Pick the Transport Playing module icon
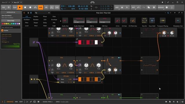The height and width of the screenshot is (104, 185). [163, 21]
